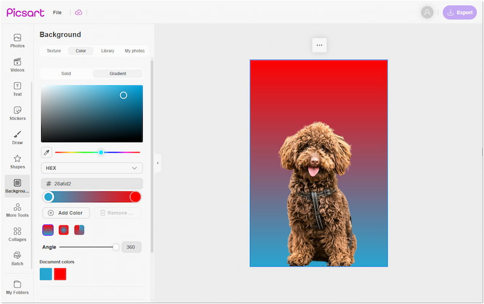Click the color picker saturation field marker
The width and height of the screenshot is (484, 304).
123,95
